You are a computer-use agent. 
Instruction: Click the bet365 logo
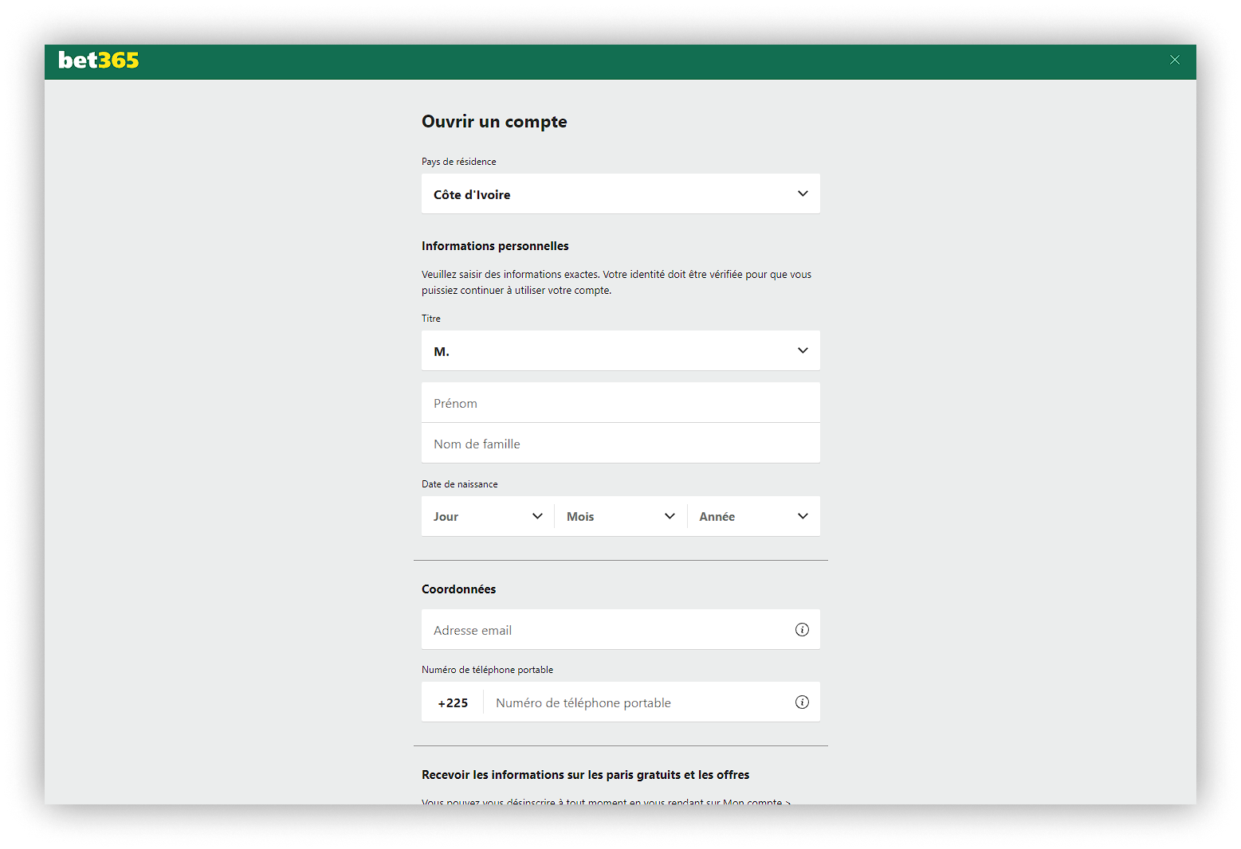click(98, 60)
